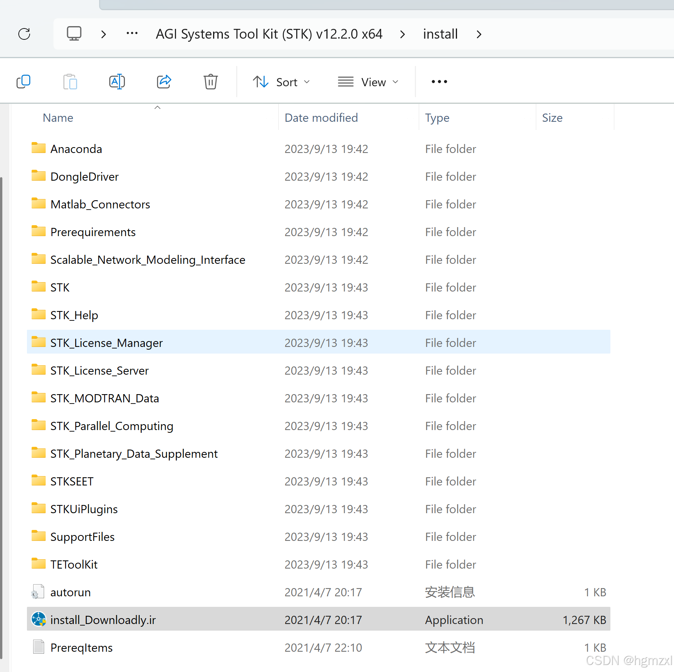Click the STK_License_Manager folder name

click(x=107, y=343)
